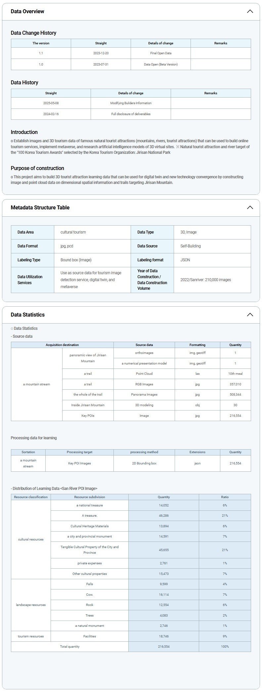Click the Panorama Images source data cell
The image size is (262, 692).
(x=144, y=395)
